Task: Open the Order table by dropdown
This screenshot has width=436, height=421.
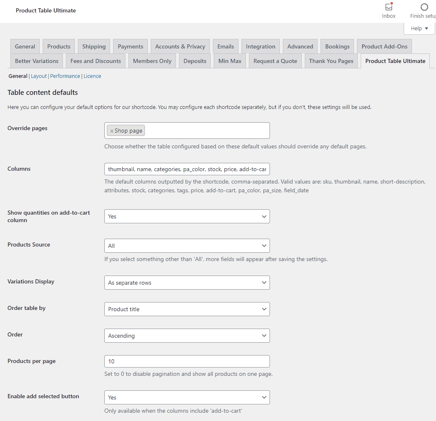Action: point(187,309)
